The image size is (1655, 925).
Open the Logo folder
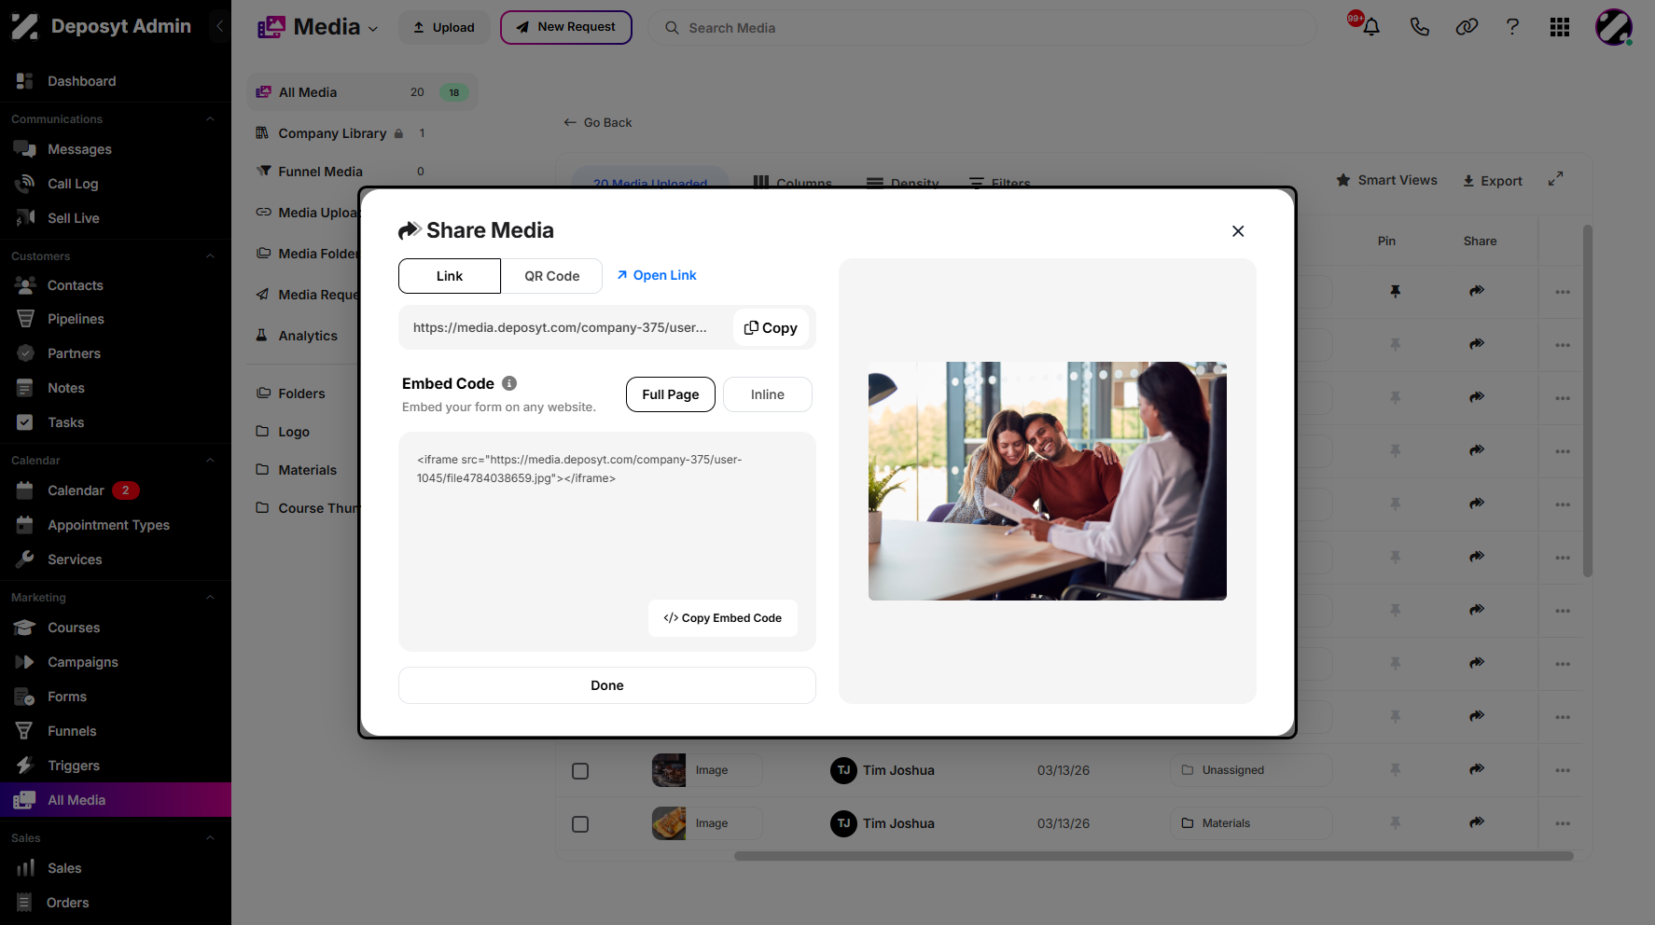[x=294, y=432]
